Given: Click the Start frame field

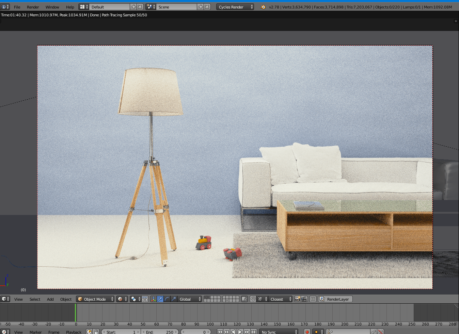Looking at the screenshot, I should point(121,332).
